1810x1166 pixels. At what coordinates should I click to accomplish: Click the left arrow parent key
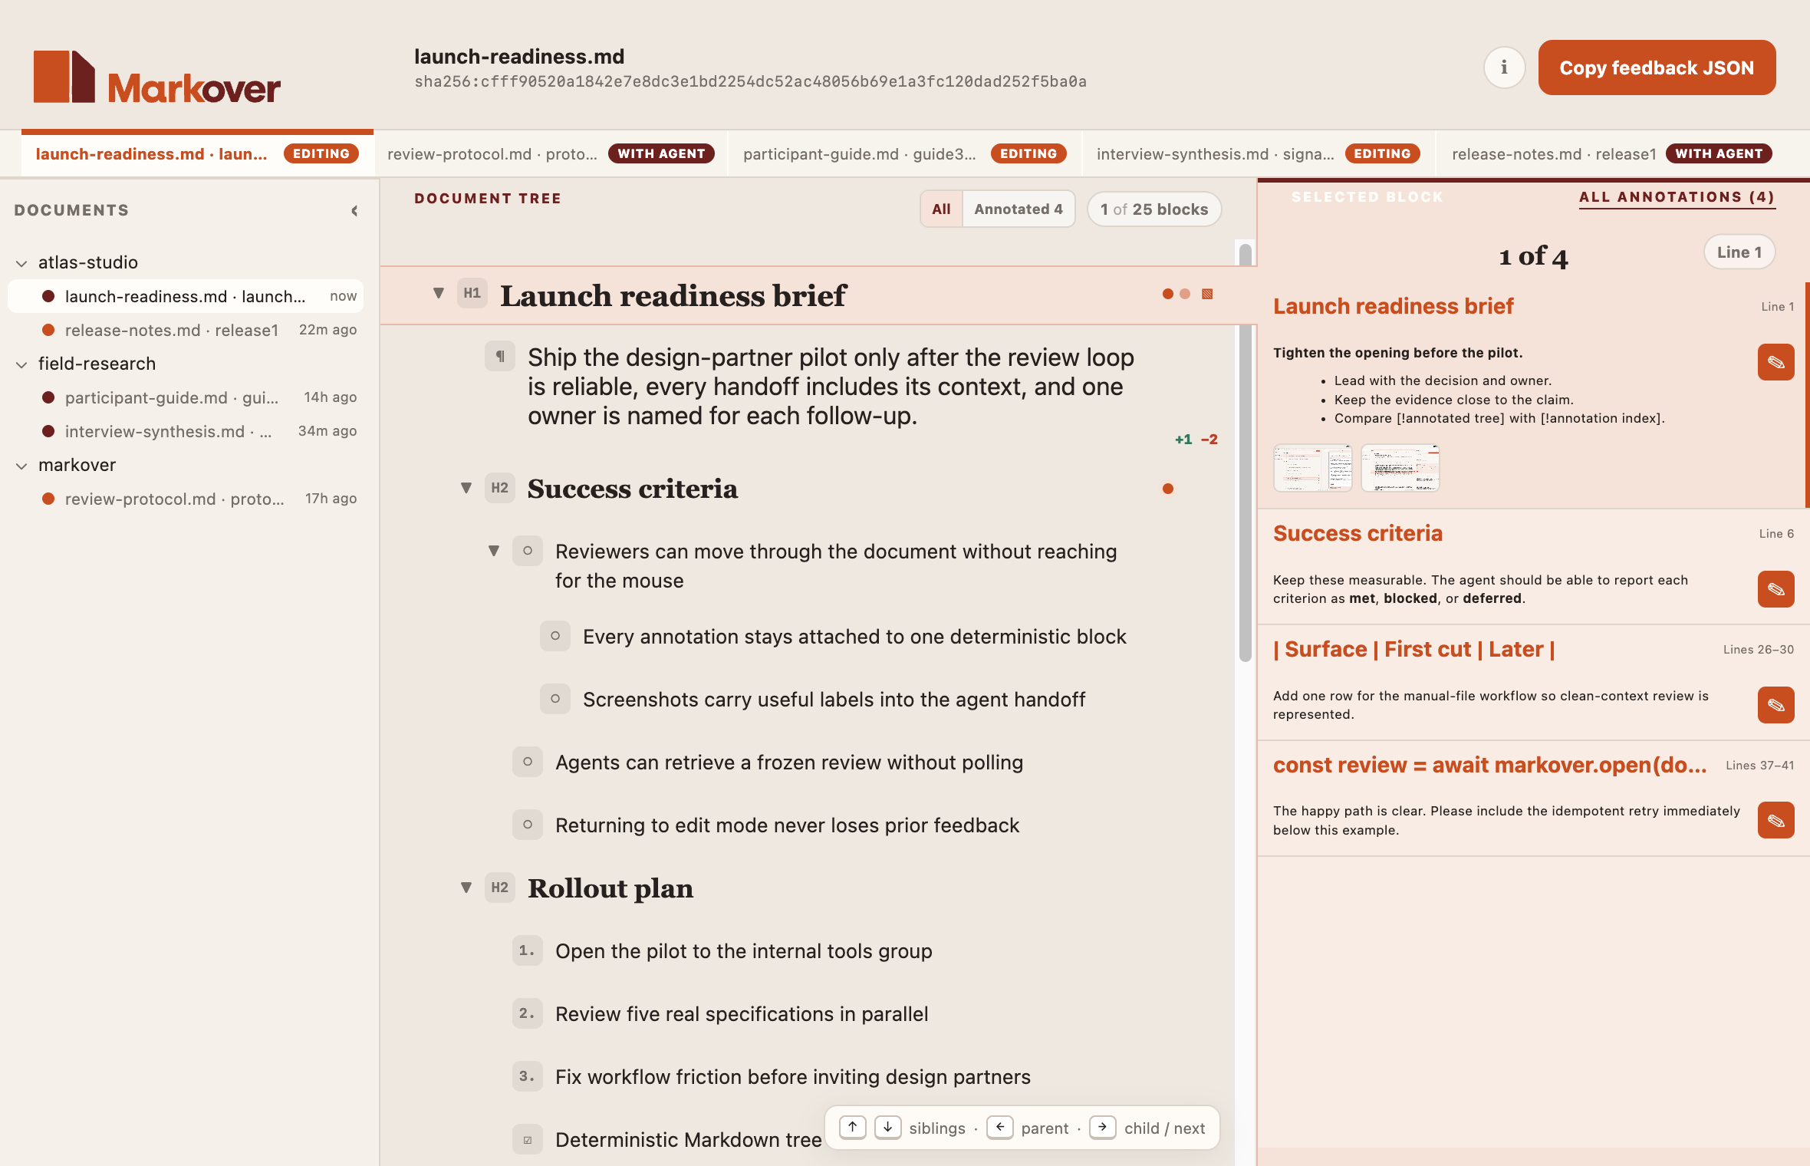pyautogui.click(x=1000, y=1128)
